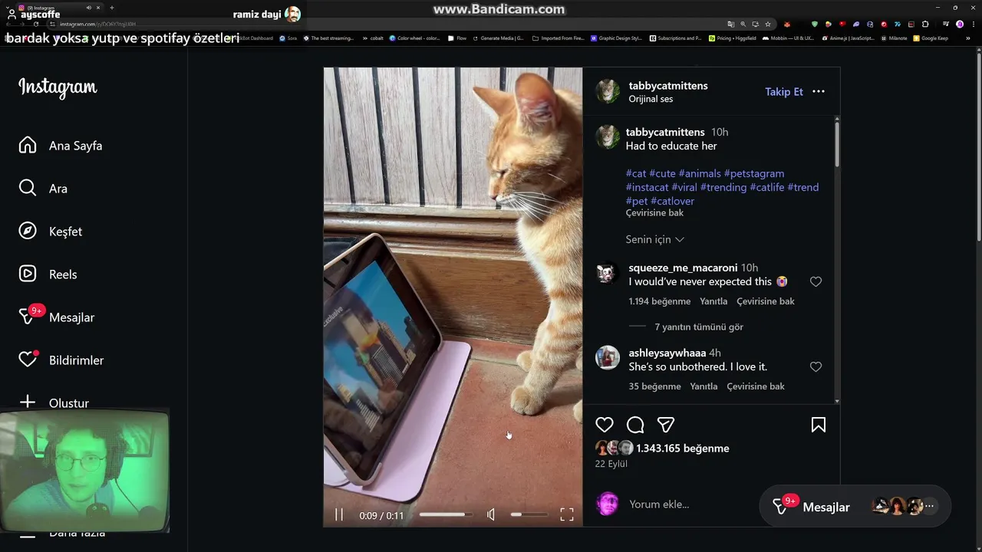Enter fullscreen mode on the video
This screenshot has width=982, height=552.
(567, 515)
